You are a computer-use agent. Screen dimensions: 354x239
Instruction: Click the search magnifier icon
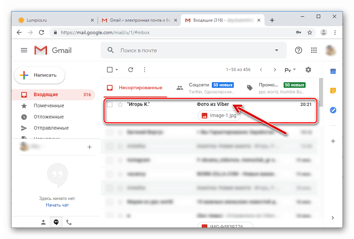tap(110, 50)
